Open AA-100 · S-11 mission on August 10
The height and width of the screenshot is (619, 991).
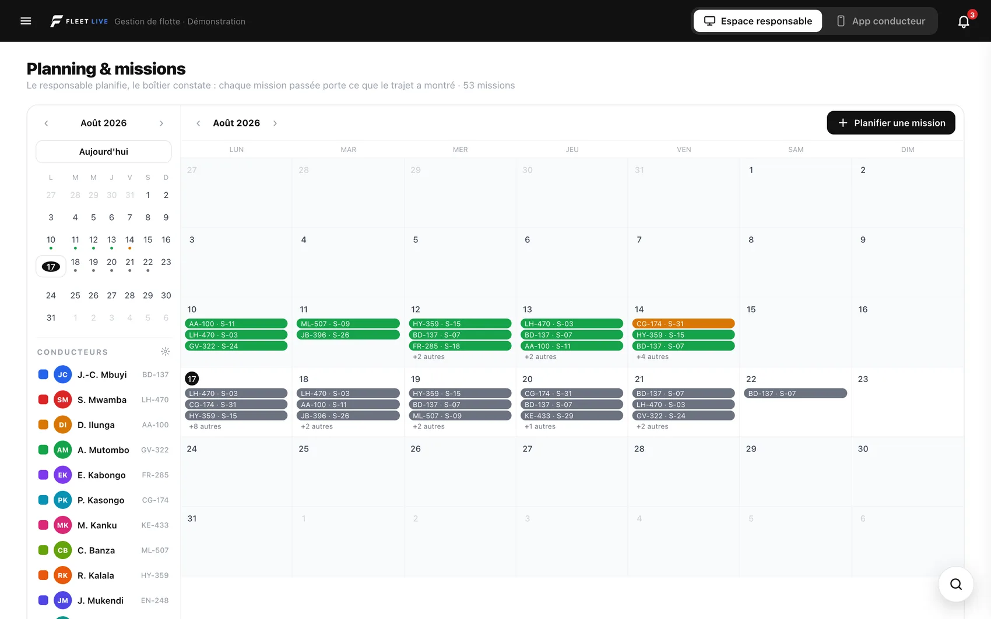(236, 324)
